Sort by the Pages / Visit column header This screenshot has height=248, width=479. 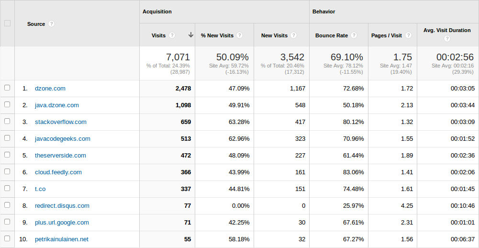[x=387, y=35]
